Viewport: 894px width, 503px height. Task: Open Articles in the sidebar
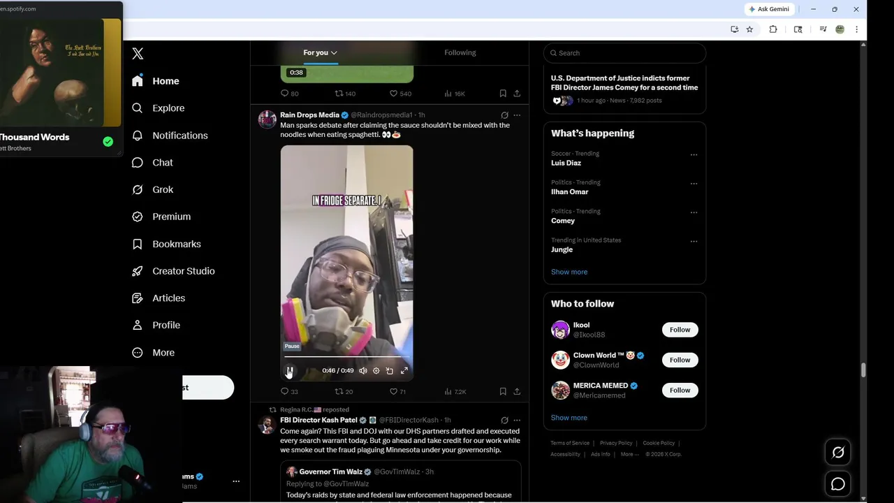click(x=159, y=298)
